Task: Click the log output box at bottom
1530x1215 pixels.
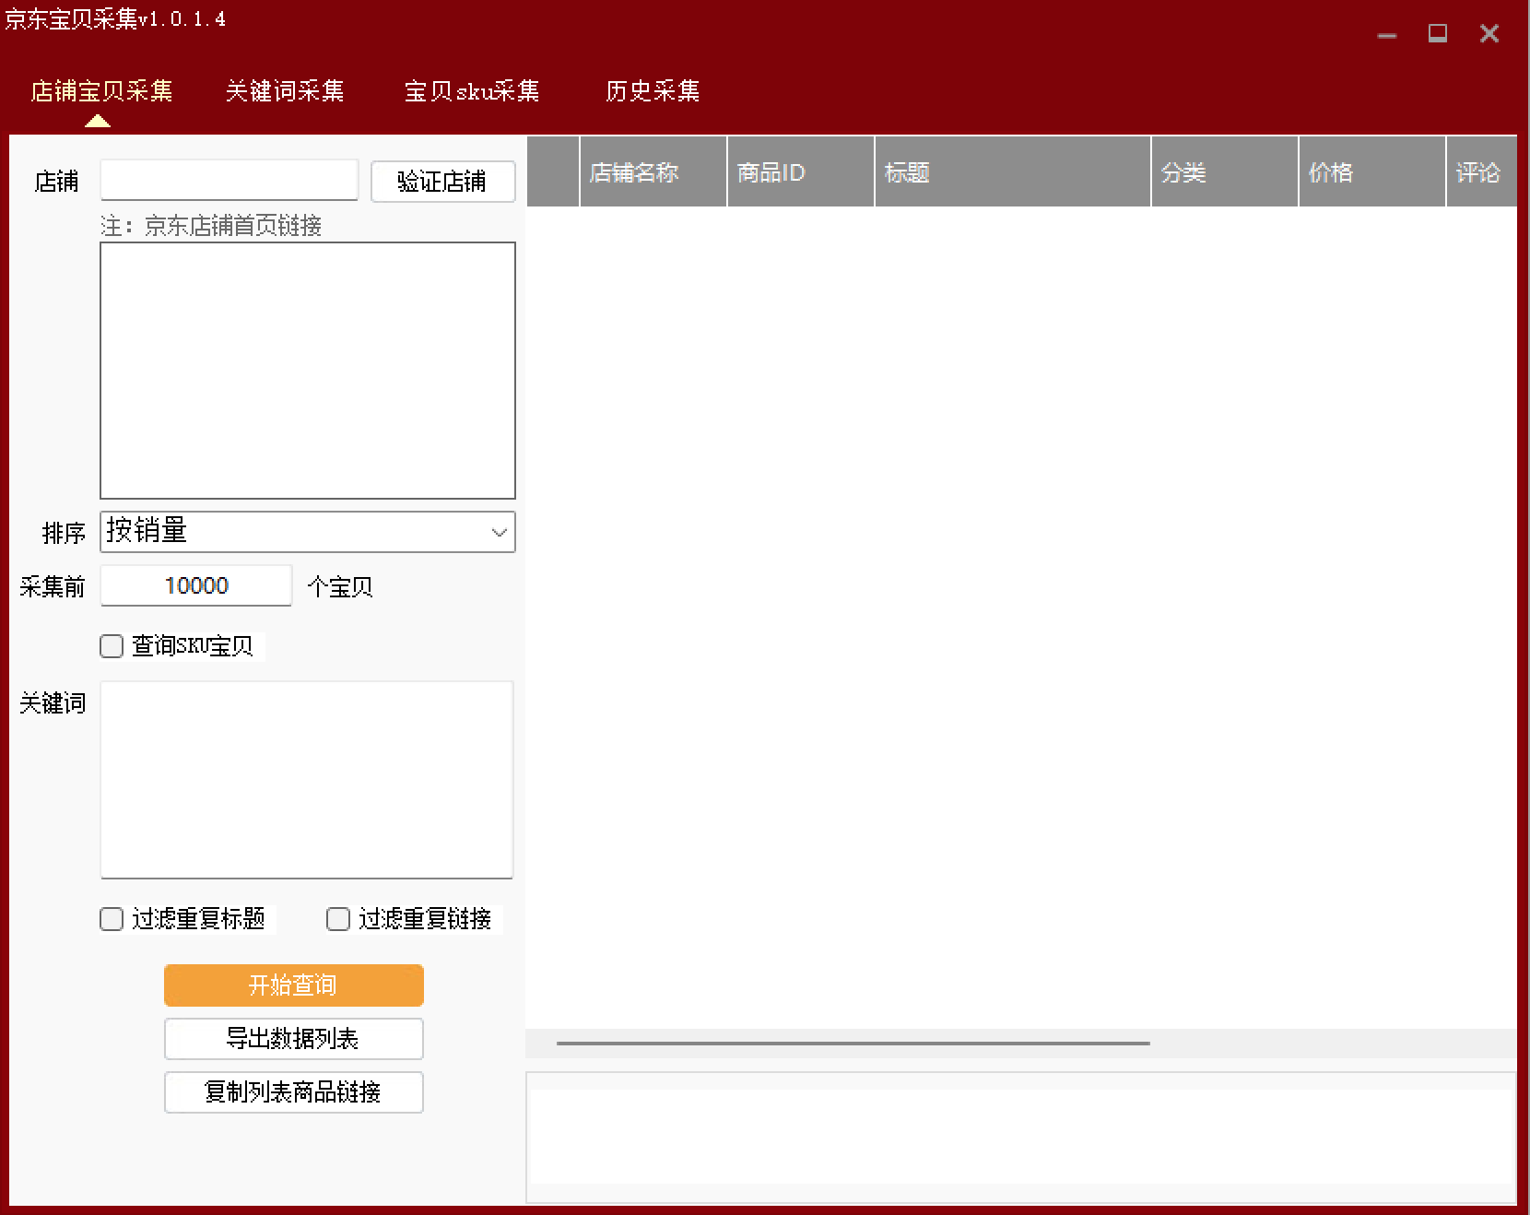Action: pyautogui.click(x=1021, y=1137)
